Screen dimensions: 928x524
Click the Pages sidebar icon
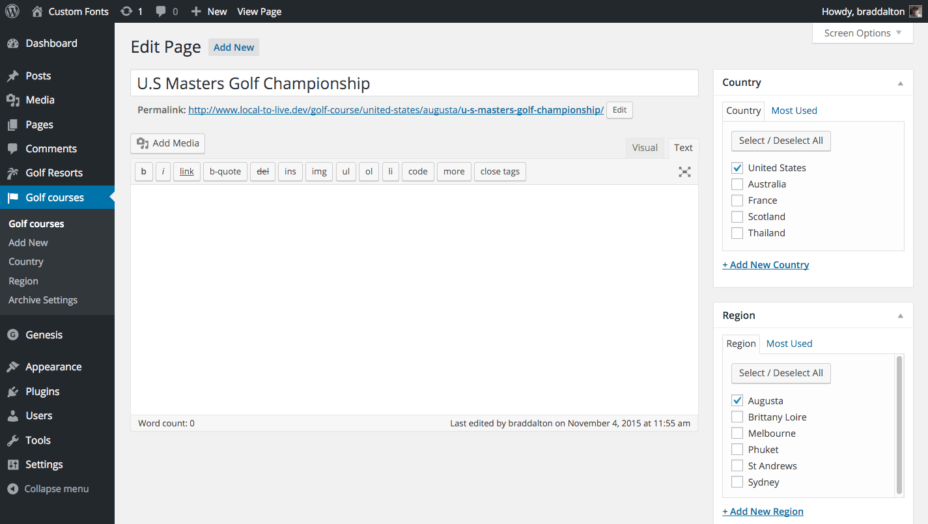pyautogui.click(x=12, y=125)
